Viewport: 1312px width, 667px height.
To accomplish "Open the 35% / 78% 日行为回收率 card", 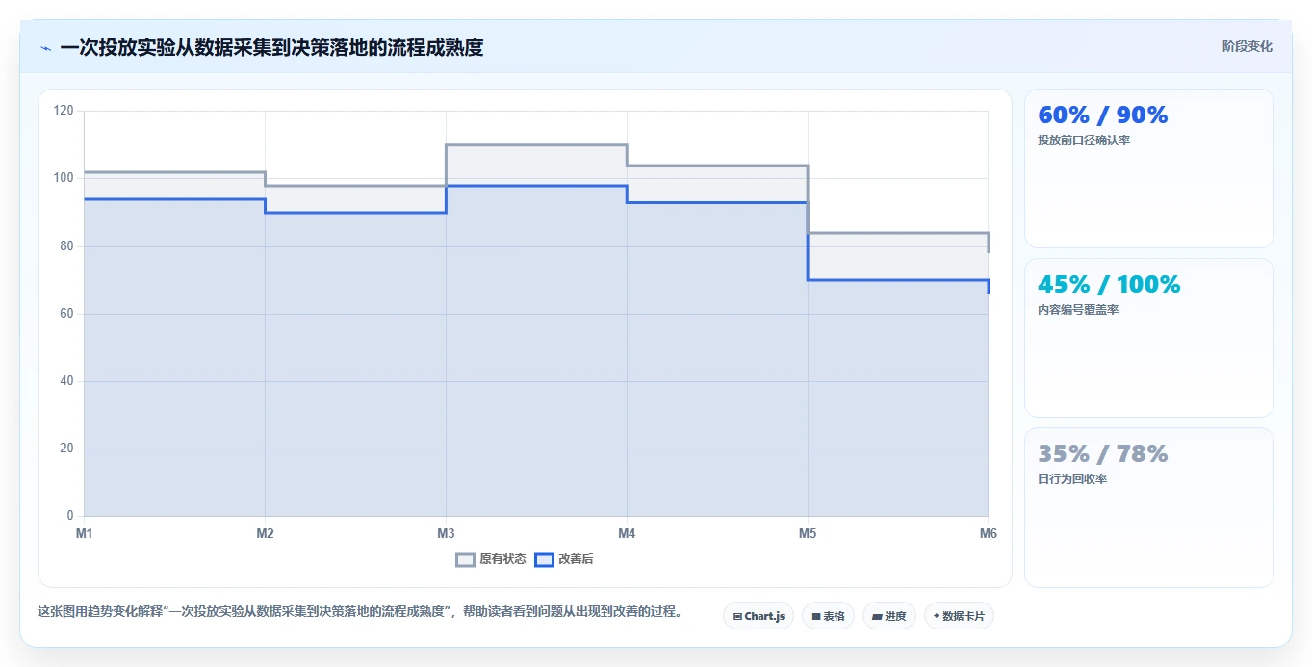I will point(1149,507).
